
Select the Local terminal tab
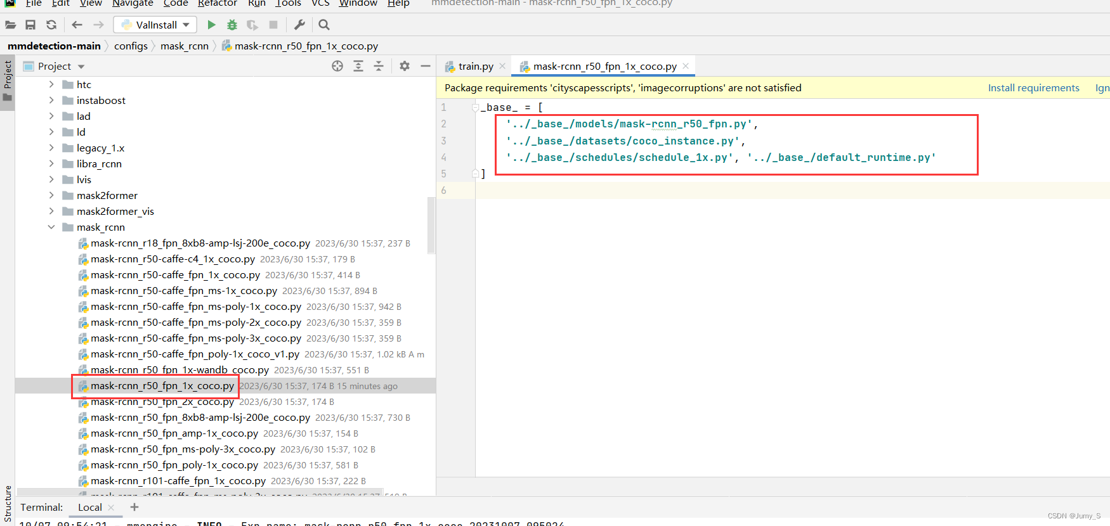click(x=90, y=507)
